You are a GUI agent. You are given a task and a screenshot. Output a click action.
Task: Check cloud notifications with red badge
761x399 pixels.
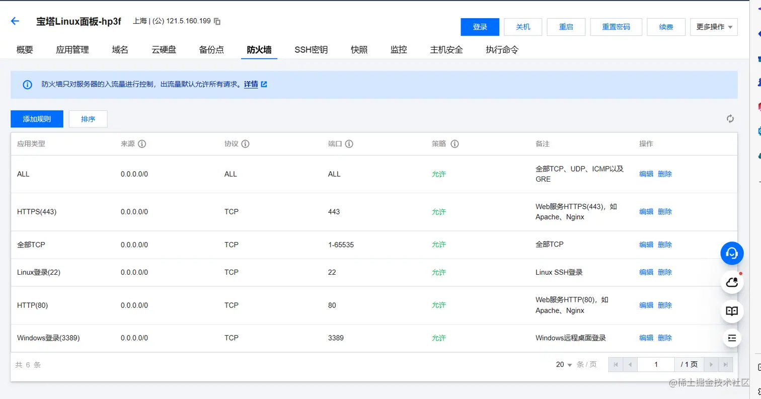click(732, 282)
